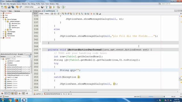Click the Comment icon in editor toolbar
182x102 pixels.
tap(97, 14)
